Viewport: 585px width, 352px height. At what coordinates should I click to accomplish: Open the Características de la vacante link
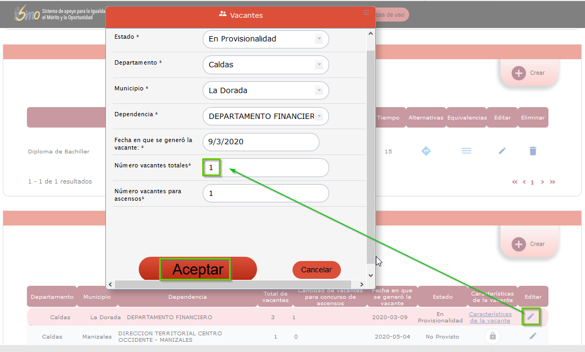click(x=490, y=317)
